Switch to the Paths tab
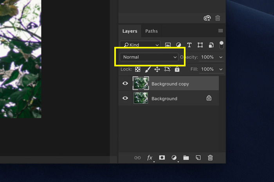 pos(151,31)
